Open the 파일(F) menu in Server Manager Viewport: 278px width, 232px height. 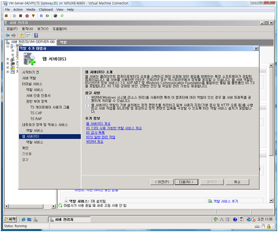tap(12, 29)
